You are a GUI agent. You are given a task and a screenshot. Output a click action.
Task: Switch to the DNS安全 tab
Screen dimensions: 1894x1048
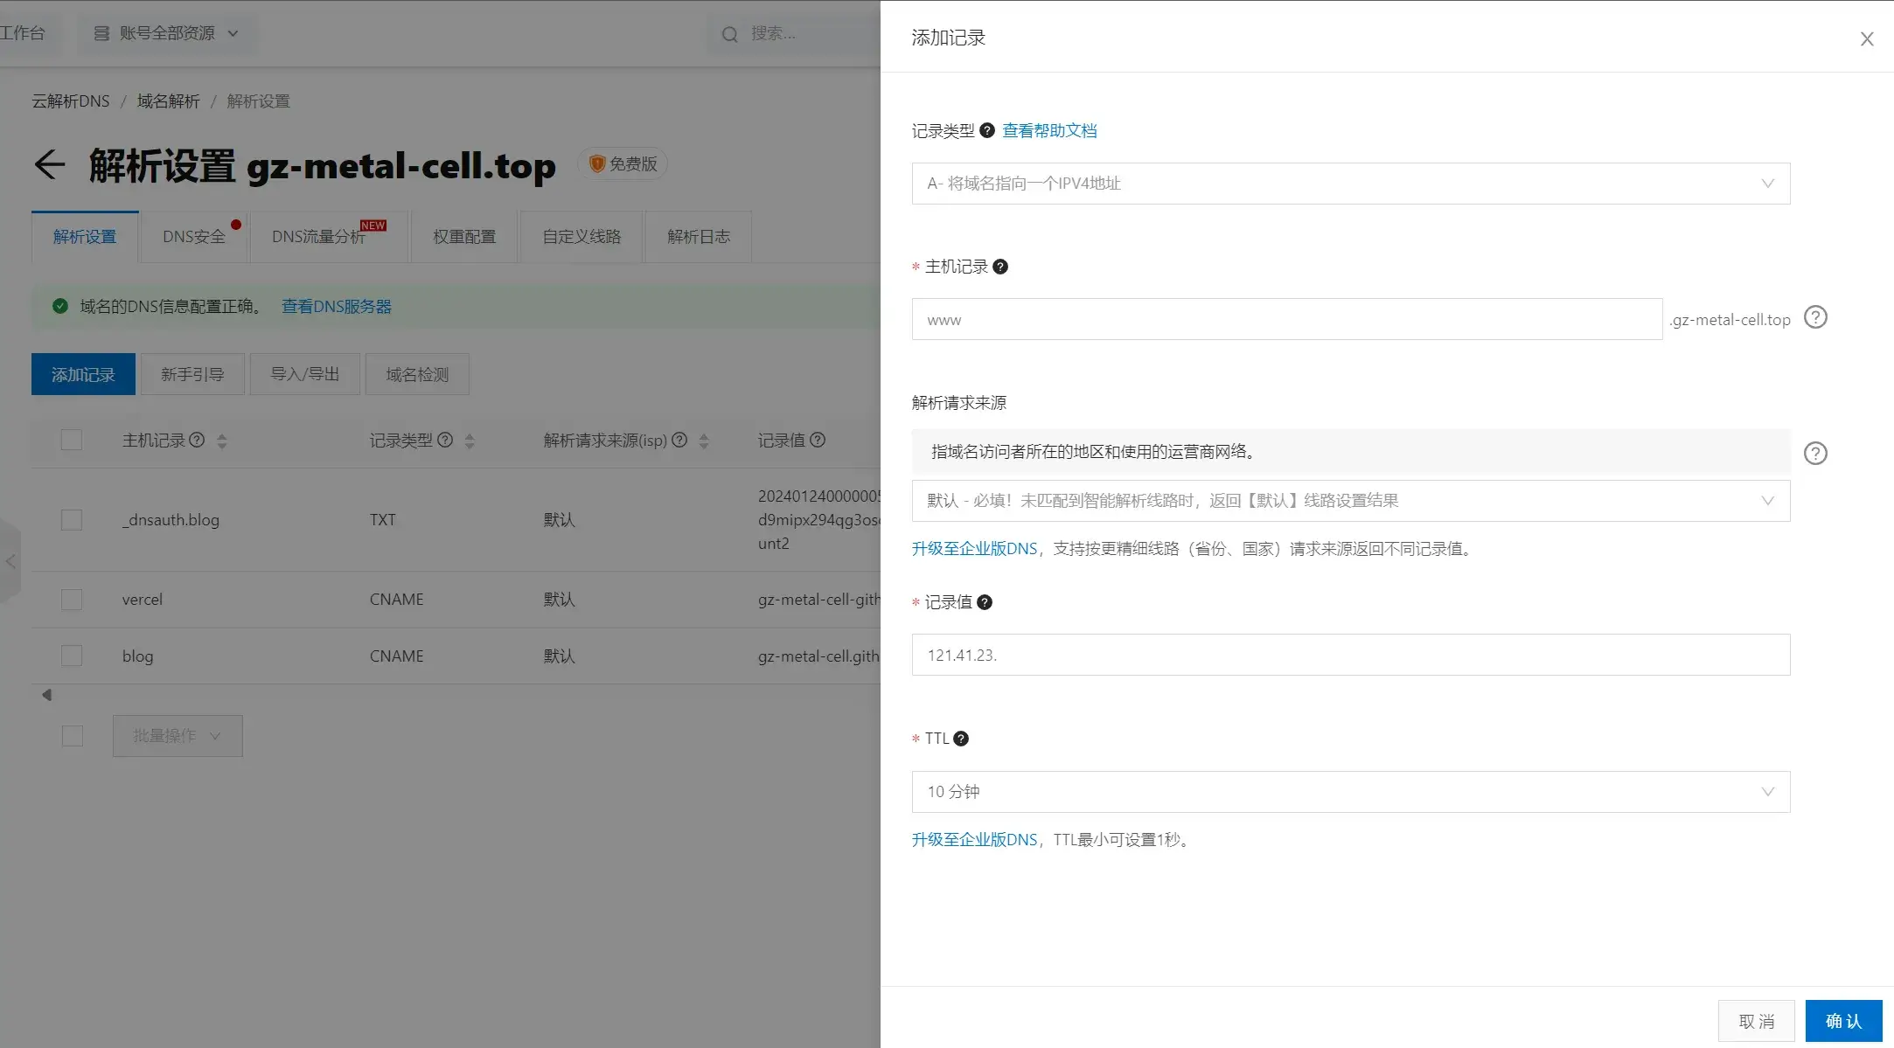[194, 237]
